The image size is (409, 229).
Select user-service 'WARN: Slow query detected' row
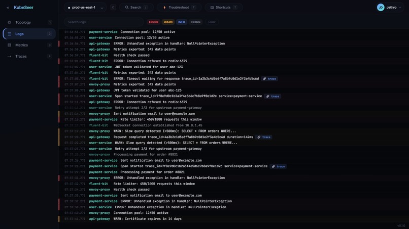pos(234,143)
